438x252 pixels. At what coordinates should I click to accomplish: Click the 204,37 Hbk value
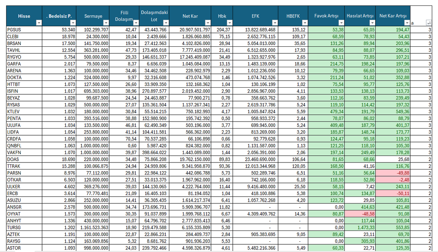tap(222, 29)
